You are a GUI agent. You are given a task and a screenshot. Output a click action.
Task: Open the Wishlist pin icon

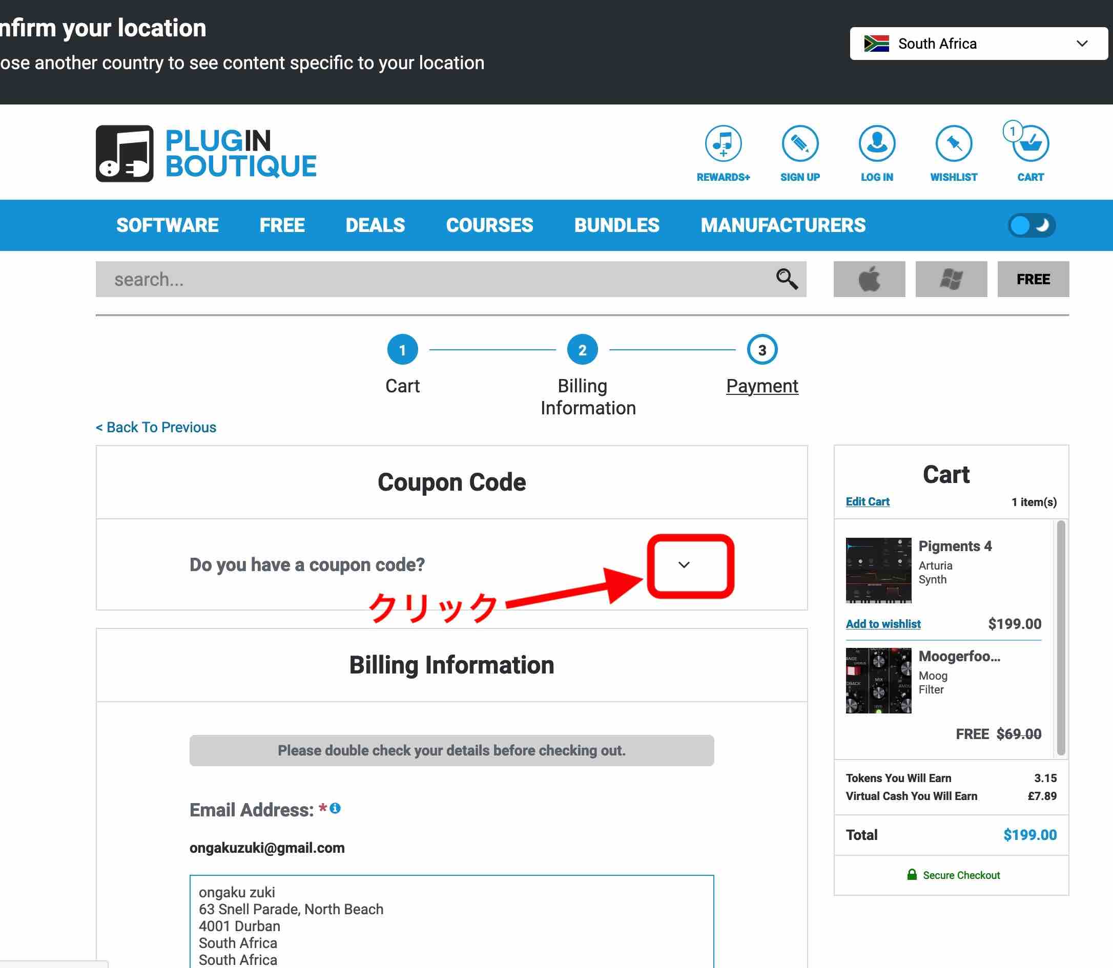click(x=953, y=144)
